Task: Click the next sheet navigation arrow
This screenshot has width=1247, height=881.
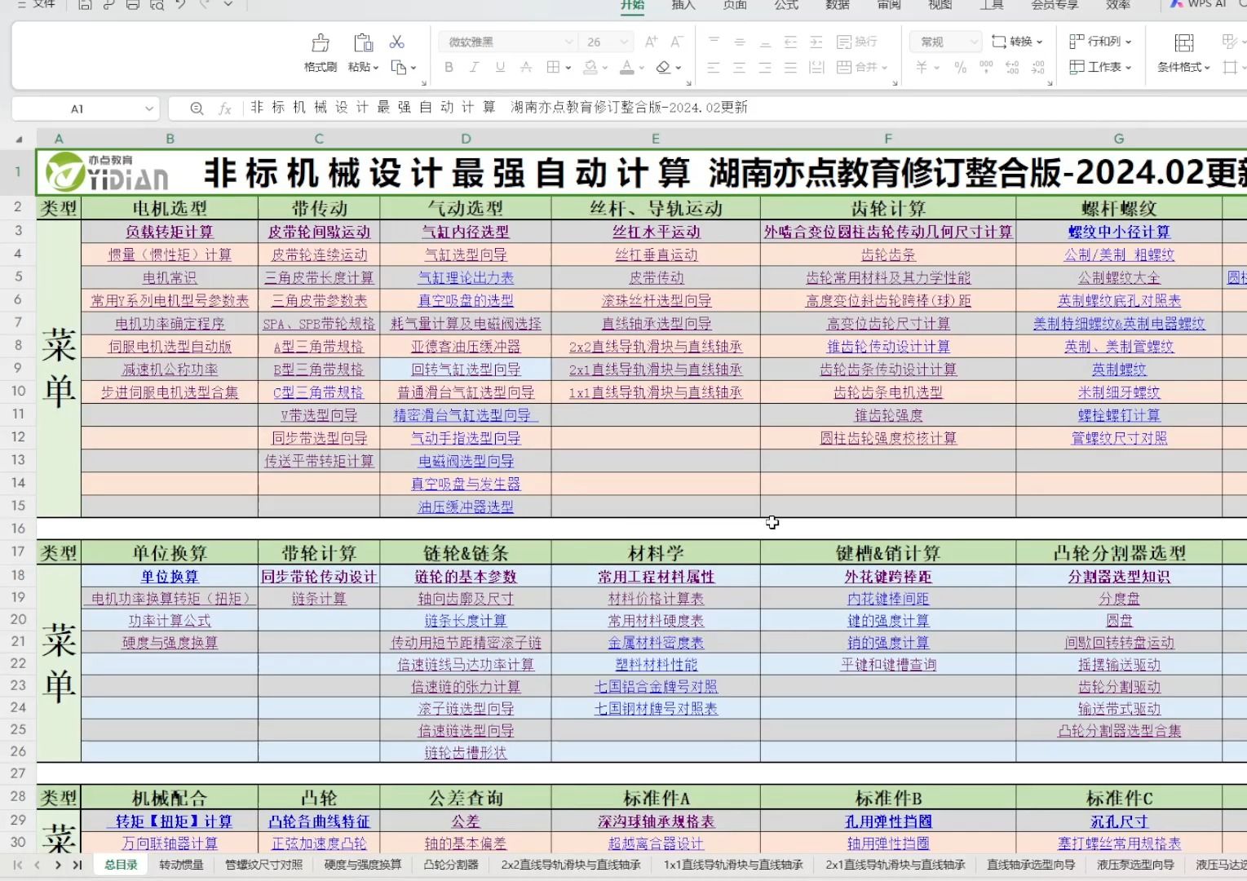Action: coord(58,865)
